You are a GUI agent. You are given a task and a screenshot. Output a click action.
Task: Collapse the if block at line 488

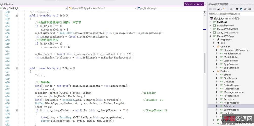tap(17, 111)
